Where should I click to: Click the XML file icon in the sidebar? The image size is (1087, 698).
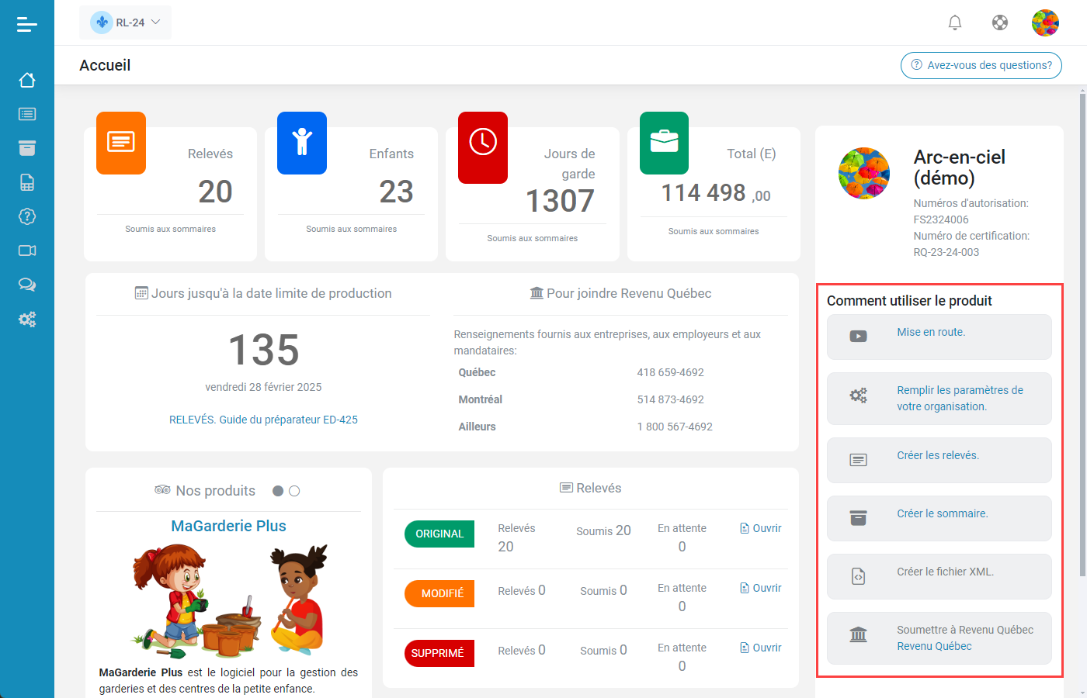(x=27, y=182)
